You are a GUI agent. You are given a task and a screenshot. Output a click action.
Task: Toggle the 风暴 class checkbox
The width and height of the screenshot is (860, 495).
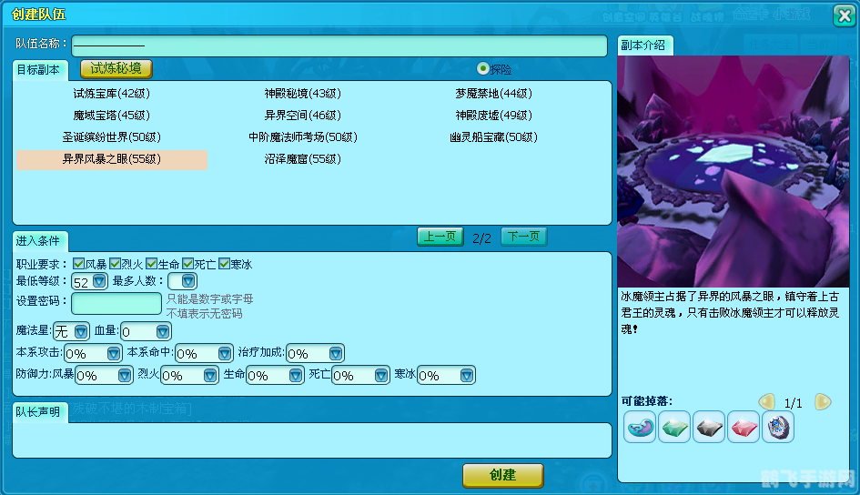[x=78, y=264]
